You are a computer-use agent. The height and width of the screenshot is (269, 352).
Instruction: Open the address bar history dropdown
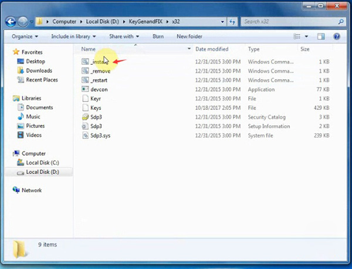point(222,22)
